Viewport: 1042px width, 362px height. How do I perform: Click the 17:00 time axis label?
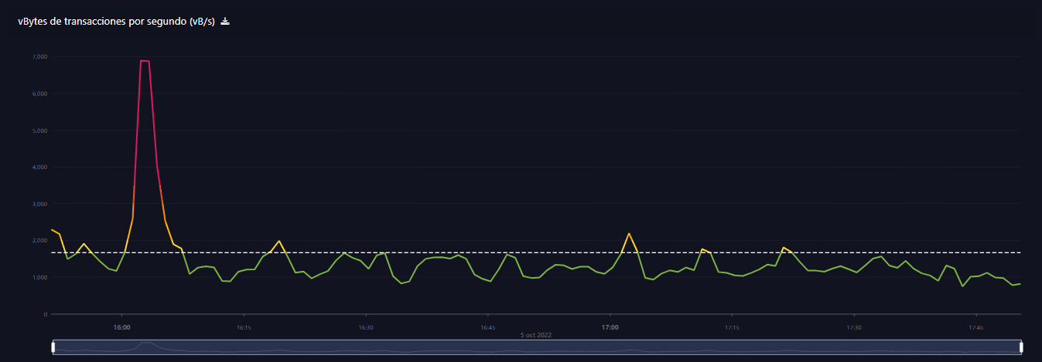(x=610, y=327)
